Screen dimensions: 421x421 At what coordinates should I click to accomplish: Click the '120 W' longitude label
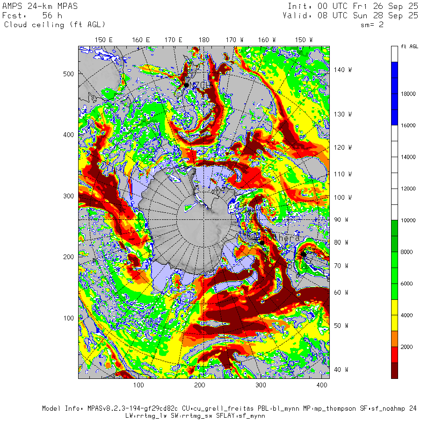click(x=342, y=147)
